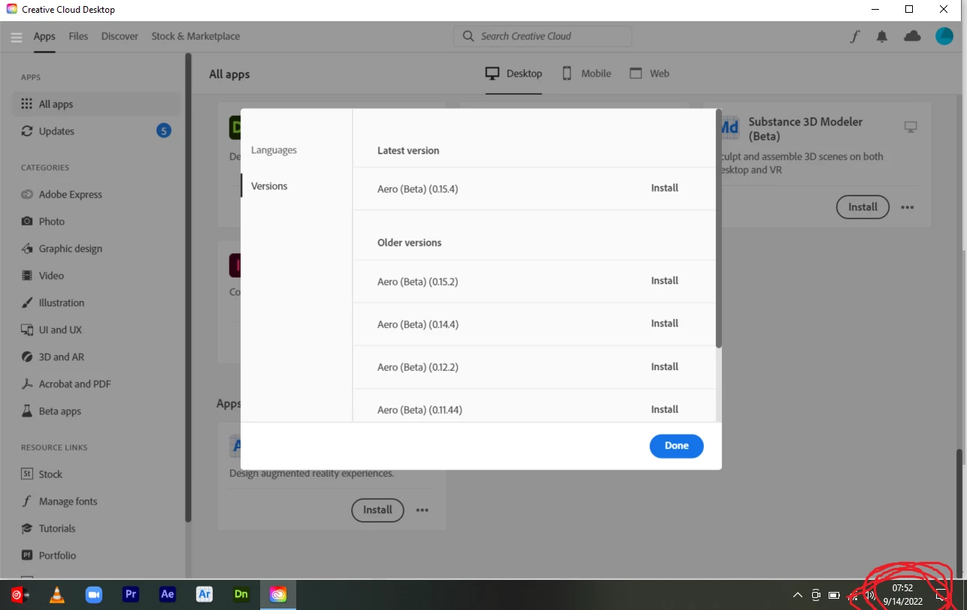Open more options on Aero card
The width and height of the screenshot is (967, 610).
pos(423,510)
